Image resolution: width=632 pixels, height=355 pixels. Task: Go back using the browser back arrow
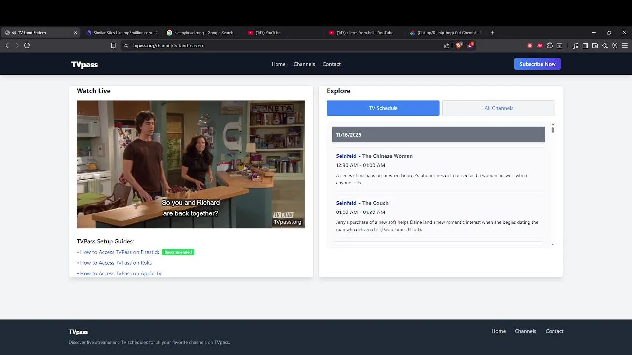click(x=7, y=45)
